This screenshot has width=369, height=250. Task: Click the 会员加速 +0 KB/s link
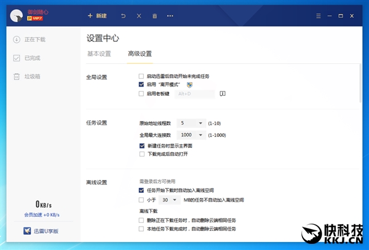pyautogui.click(x=42, y=215)
